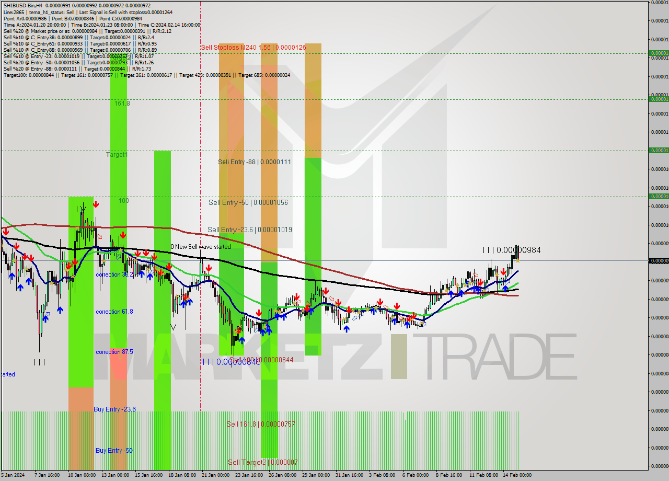The height and width of the screenshot is (481, 669).
Task: Click the 'Sell Target2 | 0.000007' label
Action: (x=263, y=462)
